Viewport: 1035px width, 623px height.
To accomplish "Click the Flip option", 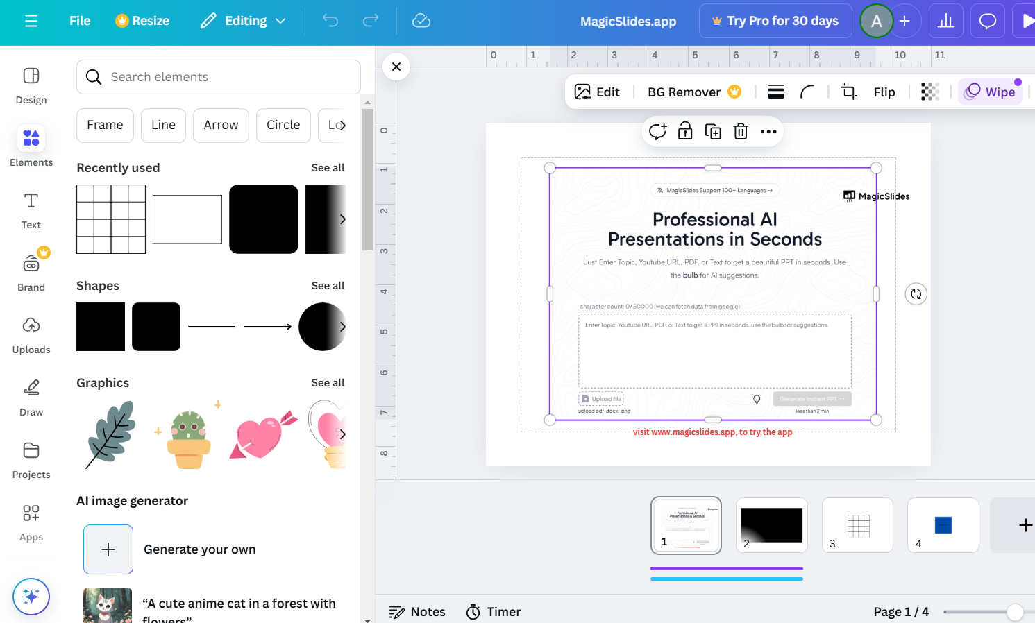I will coord(884,92).
